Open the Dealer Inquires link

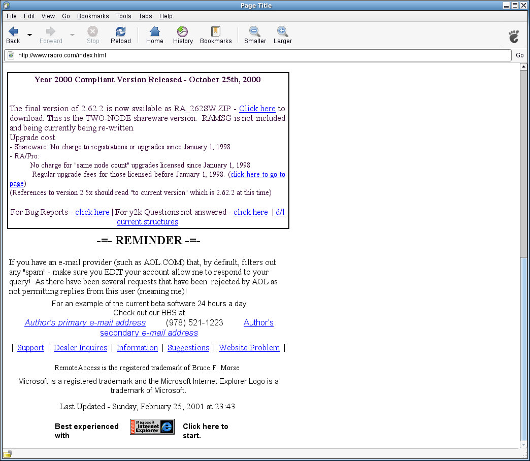click(80, 348)
